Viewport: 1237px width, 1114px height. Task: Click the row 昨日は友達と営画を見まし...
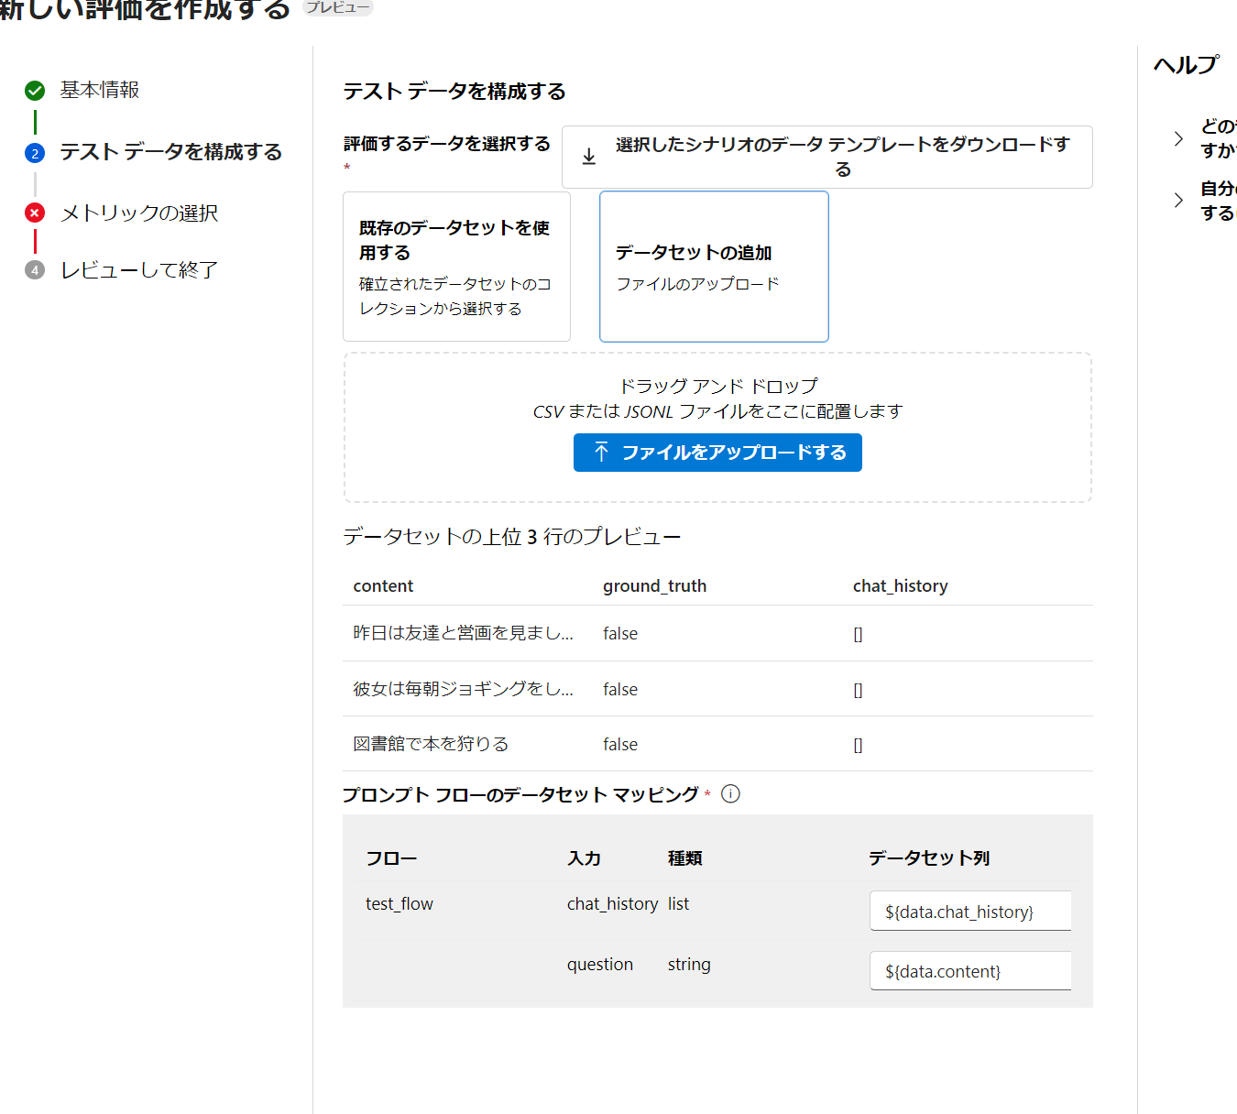click(x=717, y=633)
